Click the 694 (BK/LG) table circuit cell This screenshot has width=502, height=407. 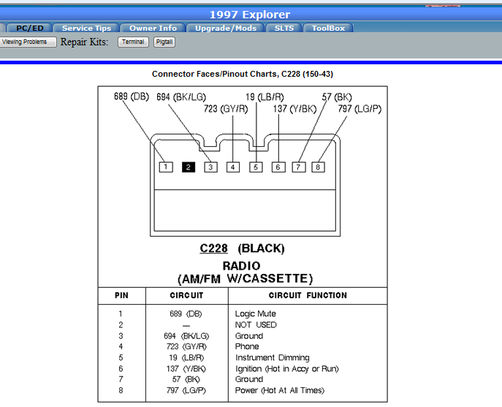click(x=186, y=336)
